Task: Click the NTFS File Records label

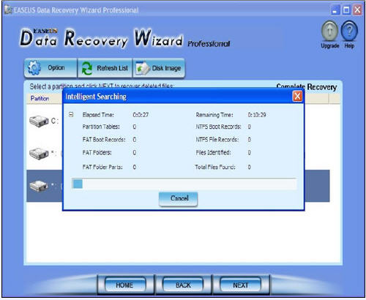Action: point(217,140)
